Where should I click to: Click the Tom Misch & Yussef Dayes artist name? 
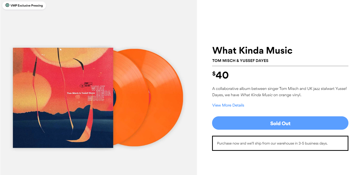tap(240, 61)
